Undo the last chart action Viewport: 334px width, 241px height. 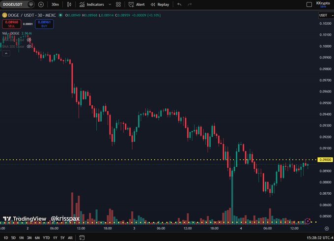[179, 4]
